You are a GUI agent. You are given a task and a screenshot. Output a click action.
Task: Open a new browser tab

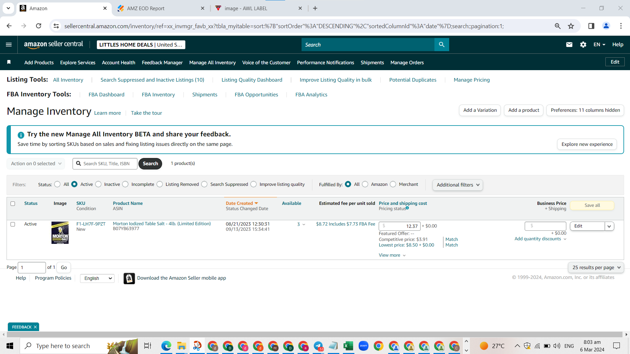tap(315, 8)
